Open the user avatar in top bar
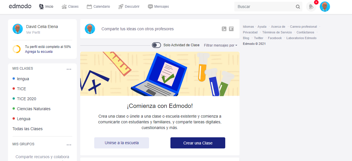The image size is (352, 161). pos(325,7)
